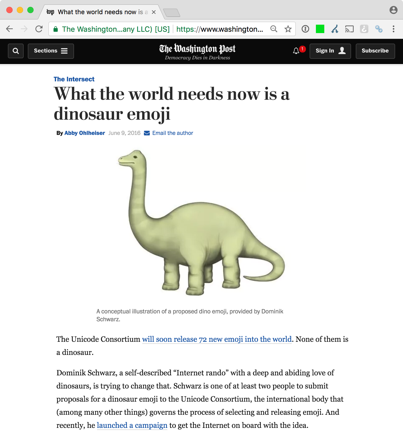Image resolution: width=403 pixels, height=441 pixels.
Task: Click the Subscribe button
Action: (375, 51)
